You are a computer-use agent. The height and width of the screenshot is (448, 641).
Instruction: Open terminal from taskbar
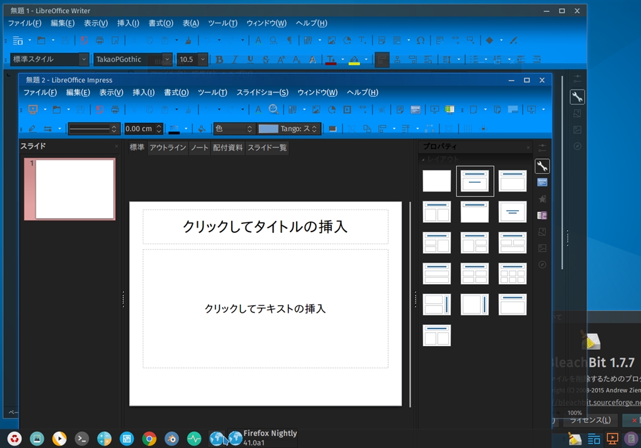[x=82, y=439]
